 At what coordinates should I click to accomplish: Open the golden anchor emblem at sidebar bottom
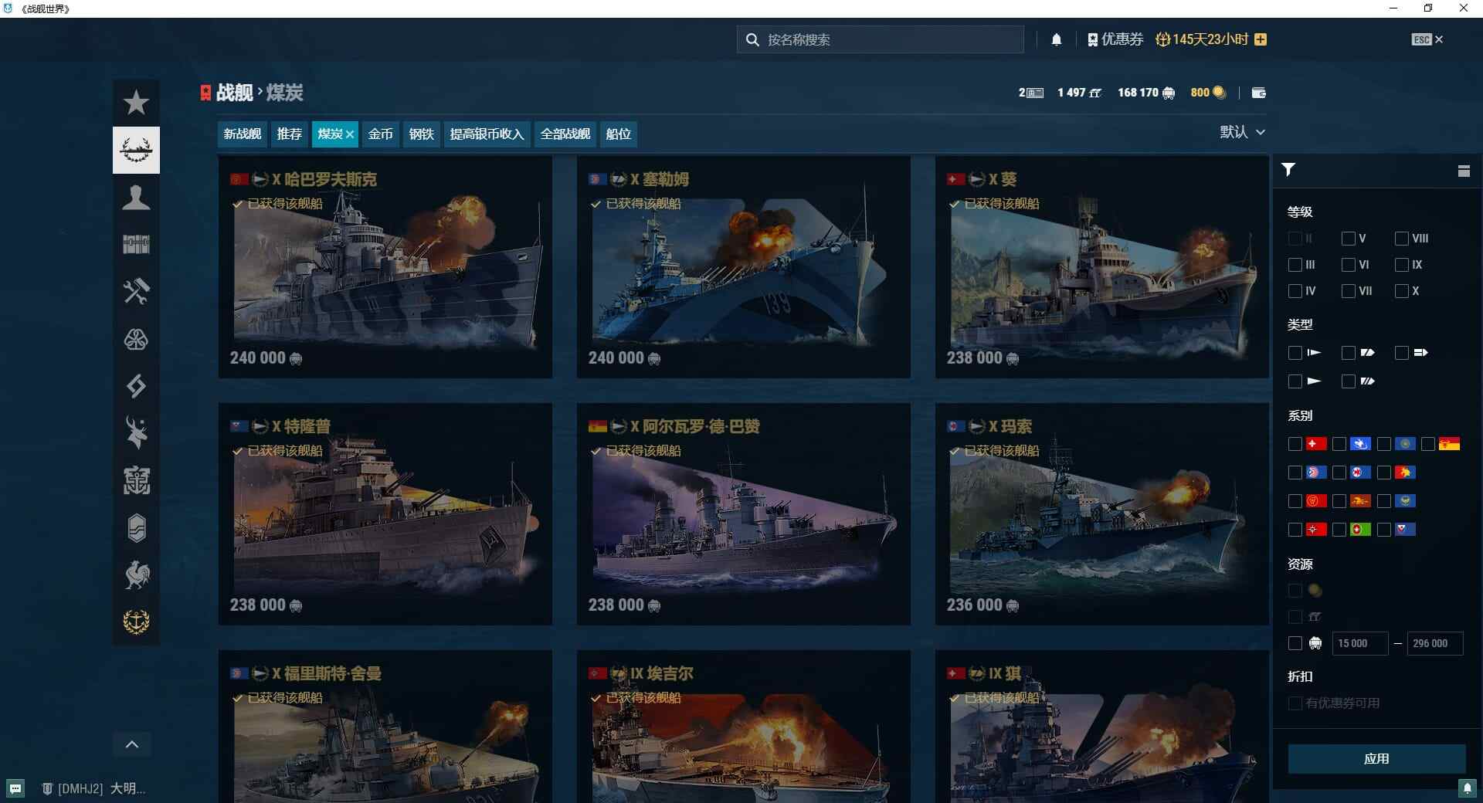pos(136,622)
